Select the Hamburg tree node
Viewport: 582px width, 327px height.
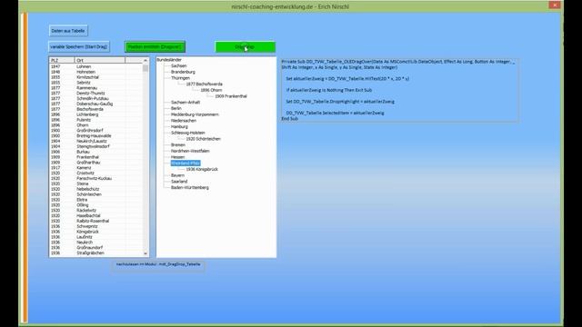click(x=180, y=126)
